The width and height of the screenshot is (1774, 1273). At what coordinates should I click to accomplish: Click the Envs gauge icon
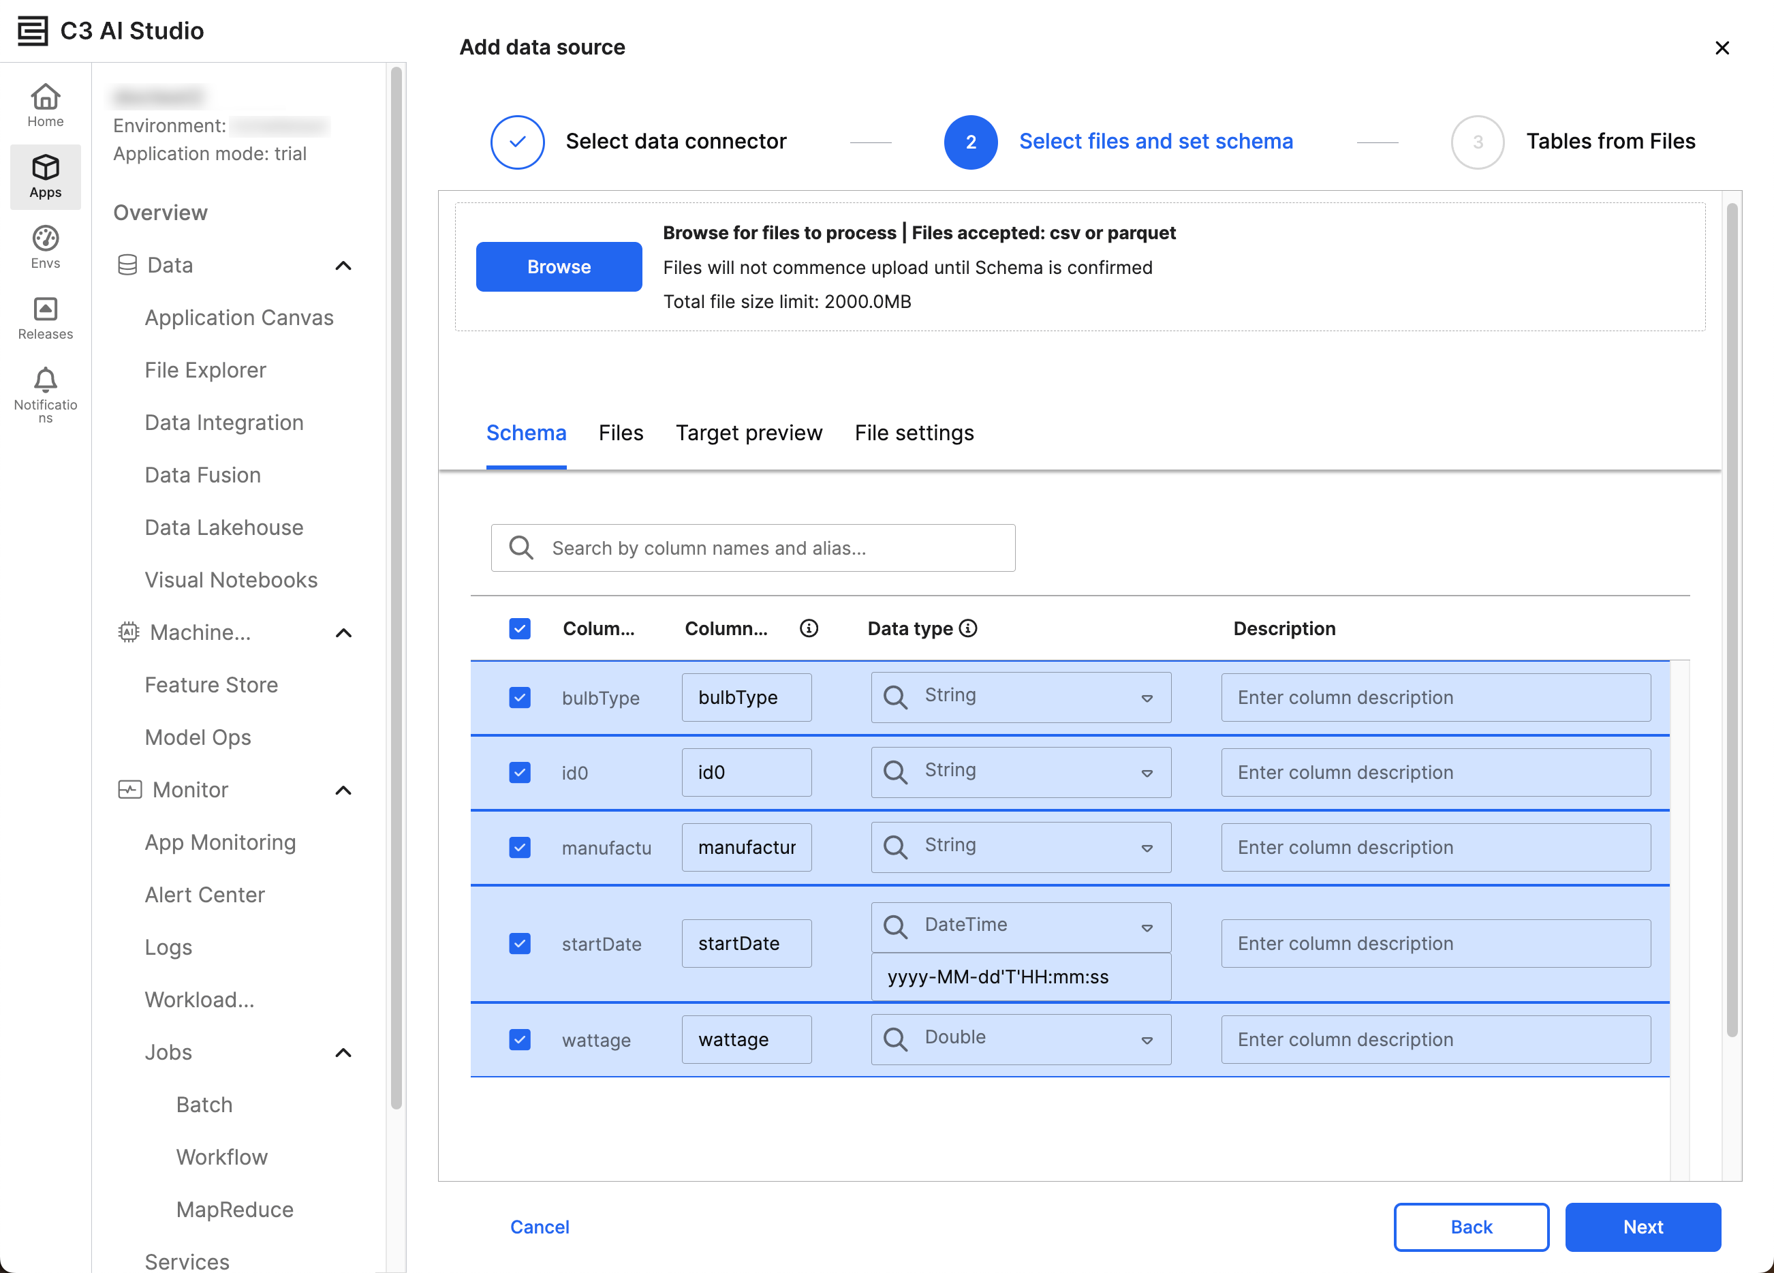tap(46, 239)
